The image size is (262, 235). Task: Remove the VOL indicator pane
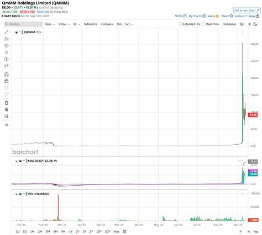(x=17, y=194)
